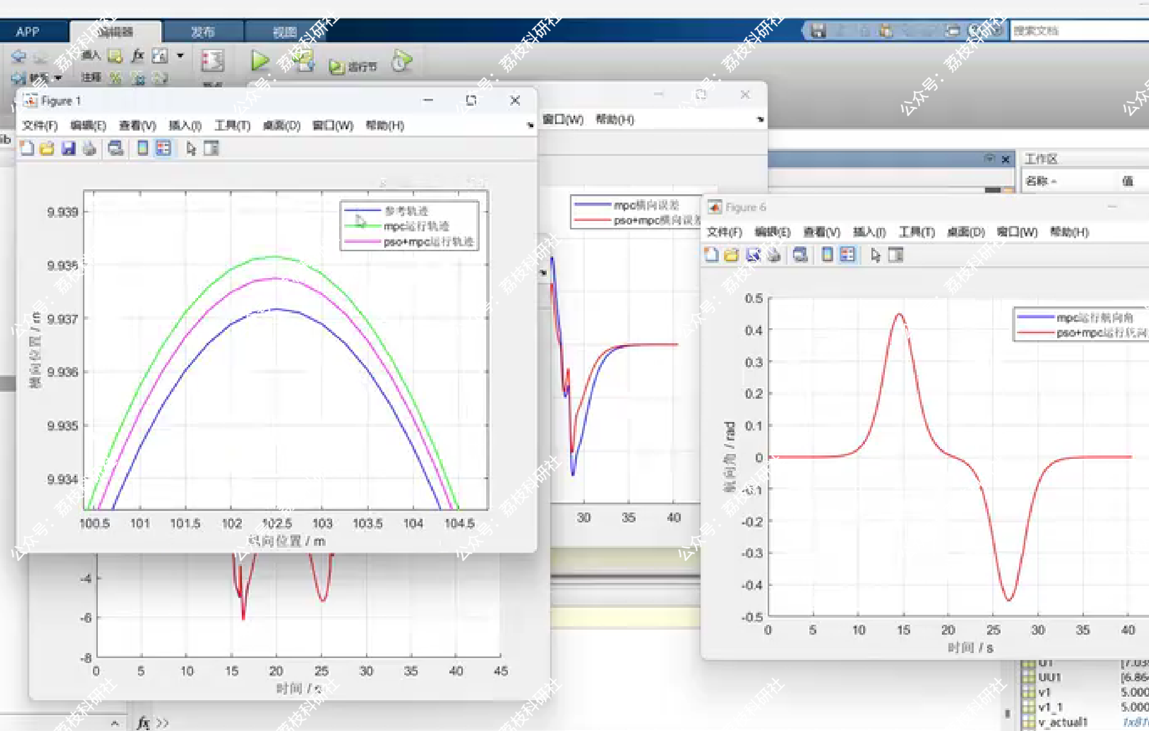
Task: Toggle Insert Legend in Figure 1 toolbar
Action: 163,148
